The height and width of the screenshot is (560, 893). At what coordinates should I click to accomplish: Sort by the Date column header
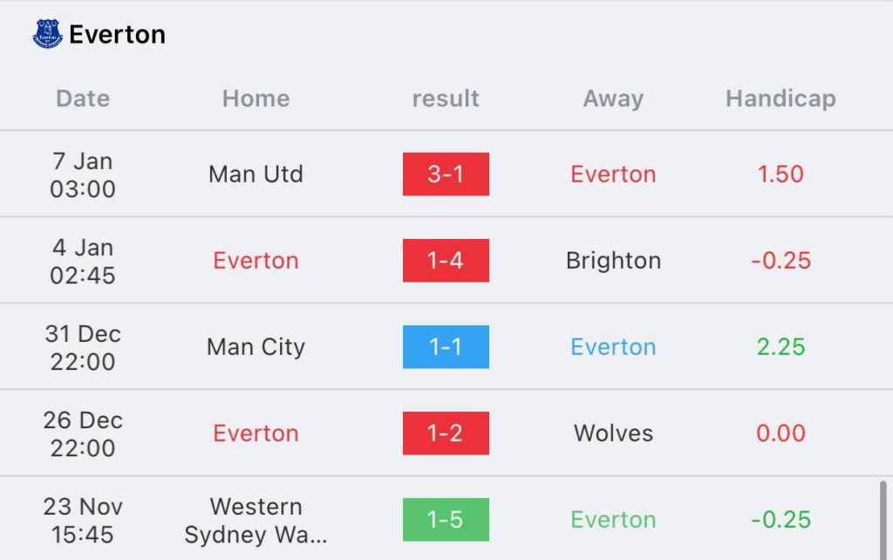pyautogui.click(x=83, y=99)
